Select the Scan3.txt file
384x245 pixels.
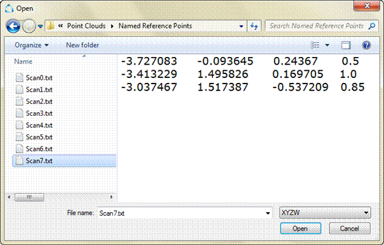pos(39,113)
